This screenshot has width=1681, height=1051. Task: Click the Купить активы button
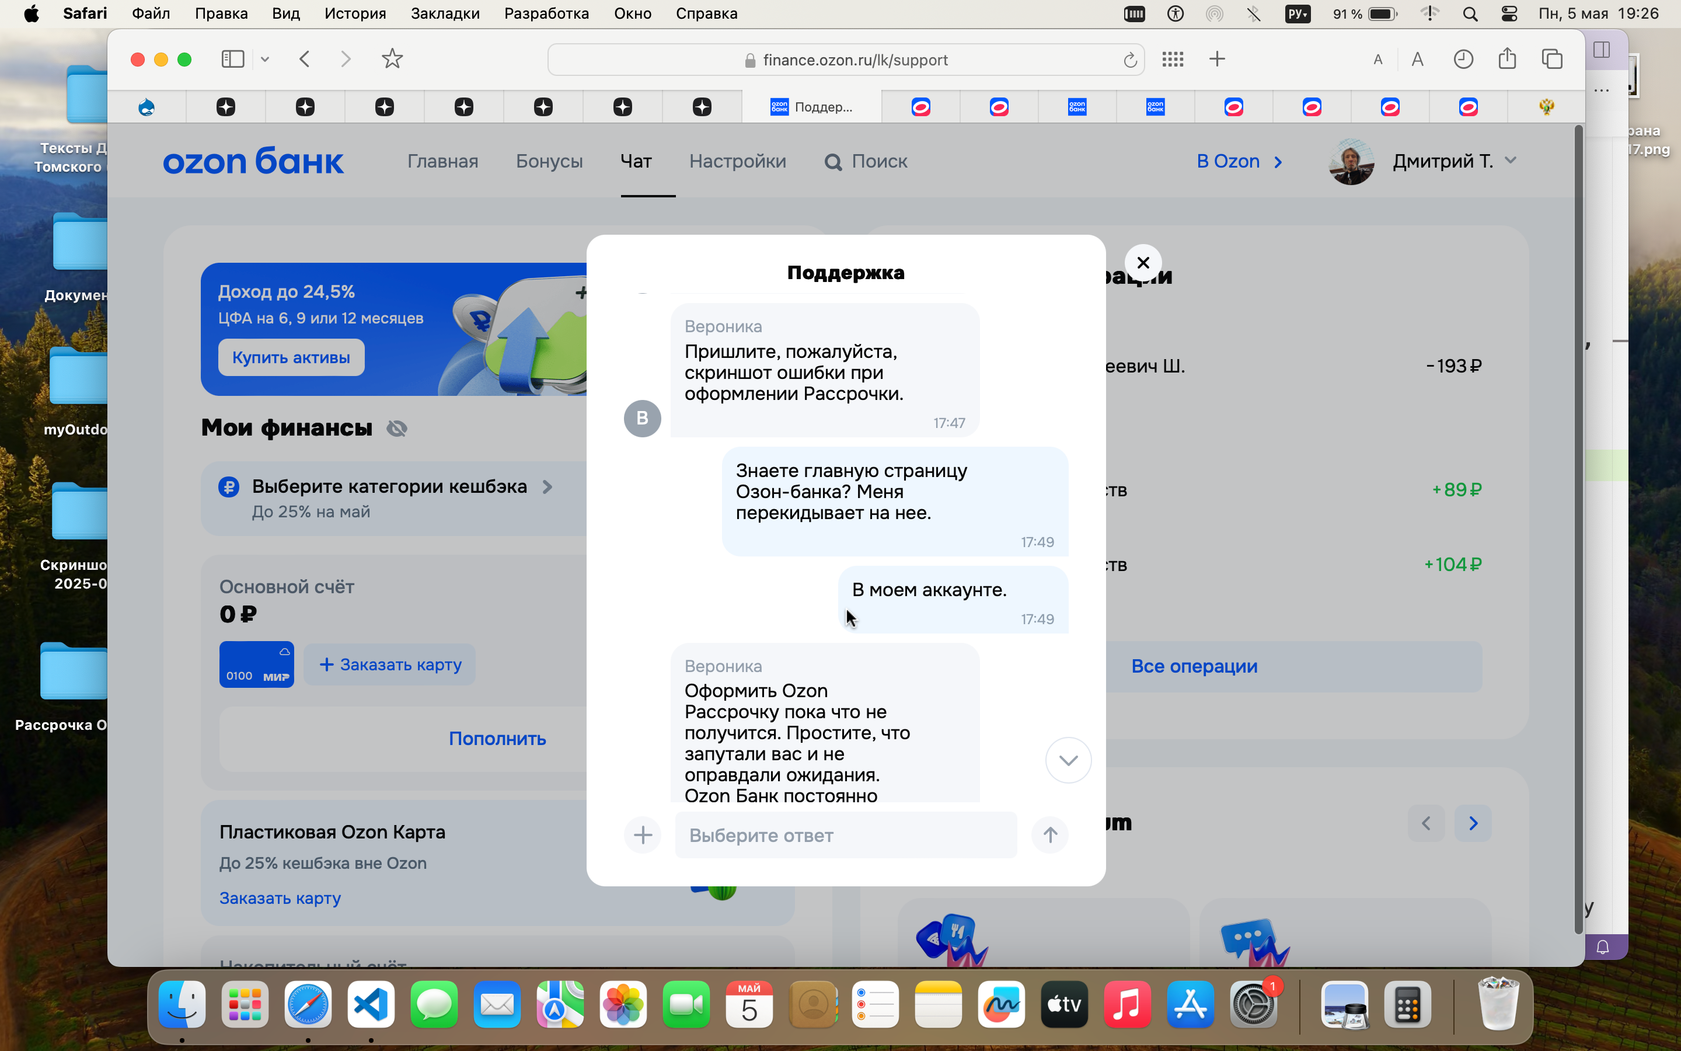(291, 357)
